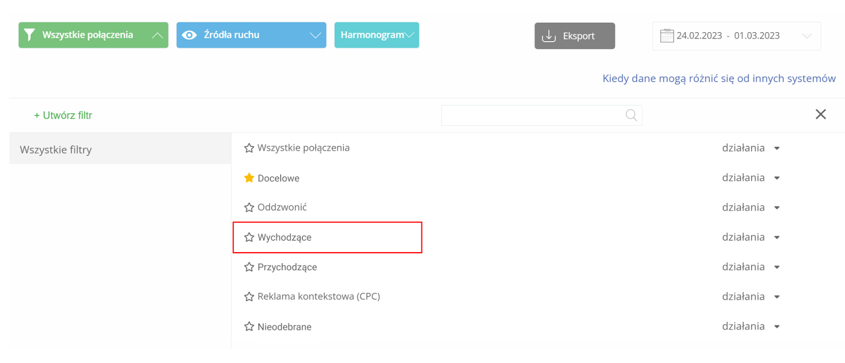The width and height of the screenshot is (845, 363).
Task: Click the eye icon in Źródła ruchu
Action: click(189, 35)
